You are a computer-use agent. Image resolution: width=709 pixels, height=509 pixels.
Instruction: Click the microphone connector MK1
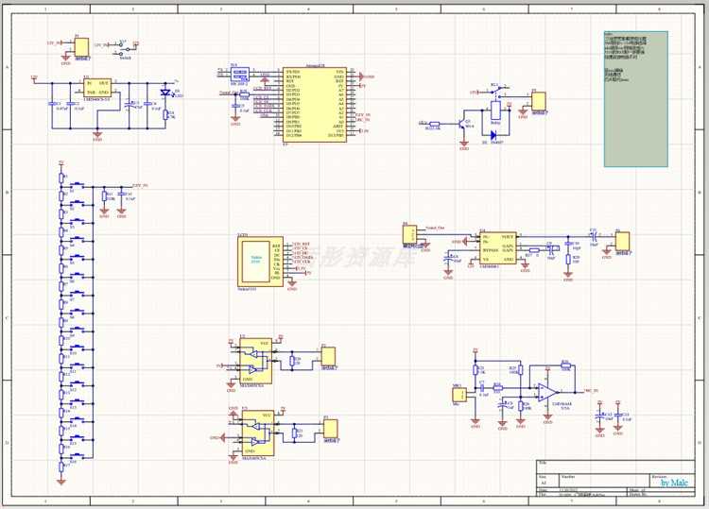coord(459,395)
